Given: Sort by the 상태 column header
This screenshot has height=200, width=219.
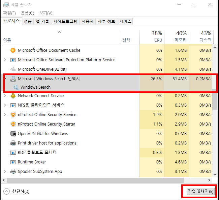Looking at the screenshot, I should [130, 37].
